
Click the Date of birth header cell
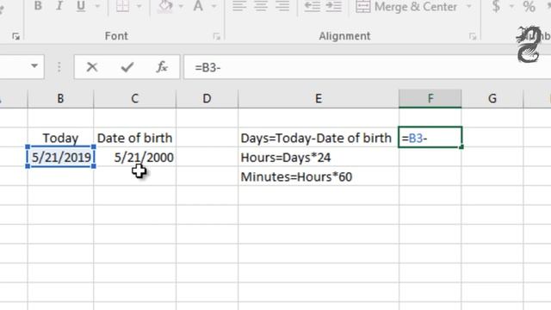pos(134,138)
